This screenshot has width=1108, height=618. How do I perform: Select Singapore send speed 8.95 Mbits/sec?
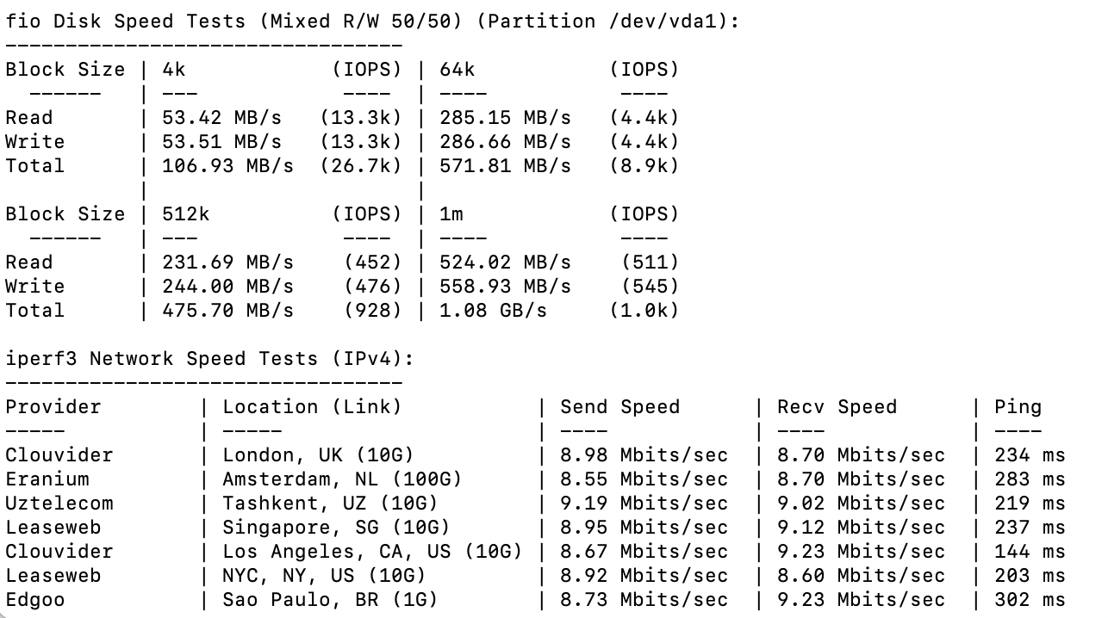pyautogui.click(x=644, y=528)
